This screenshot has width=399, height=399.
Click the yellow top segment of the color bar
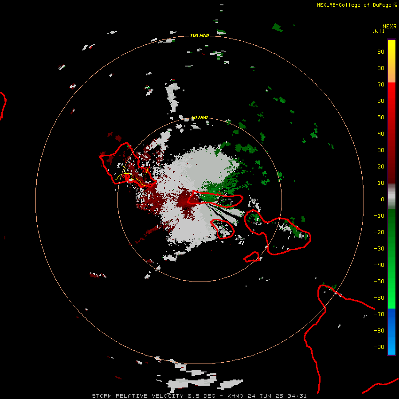point(391,61)
